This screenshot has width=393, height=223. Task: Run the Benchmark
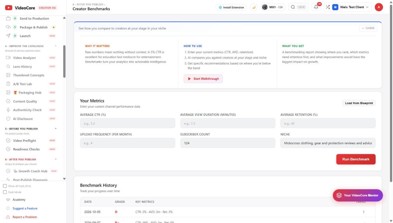pos(356,159)
